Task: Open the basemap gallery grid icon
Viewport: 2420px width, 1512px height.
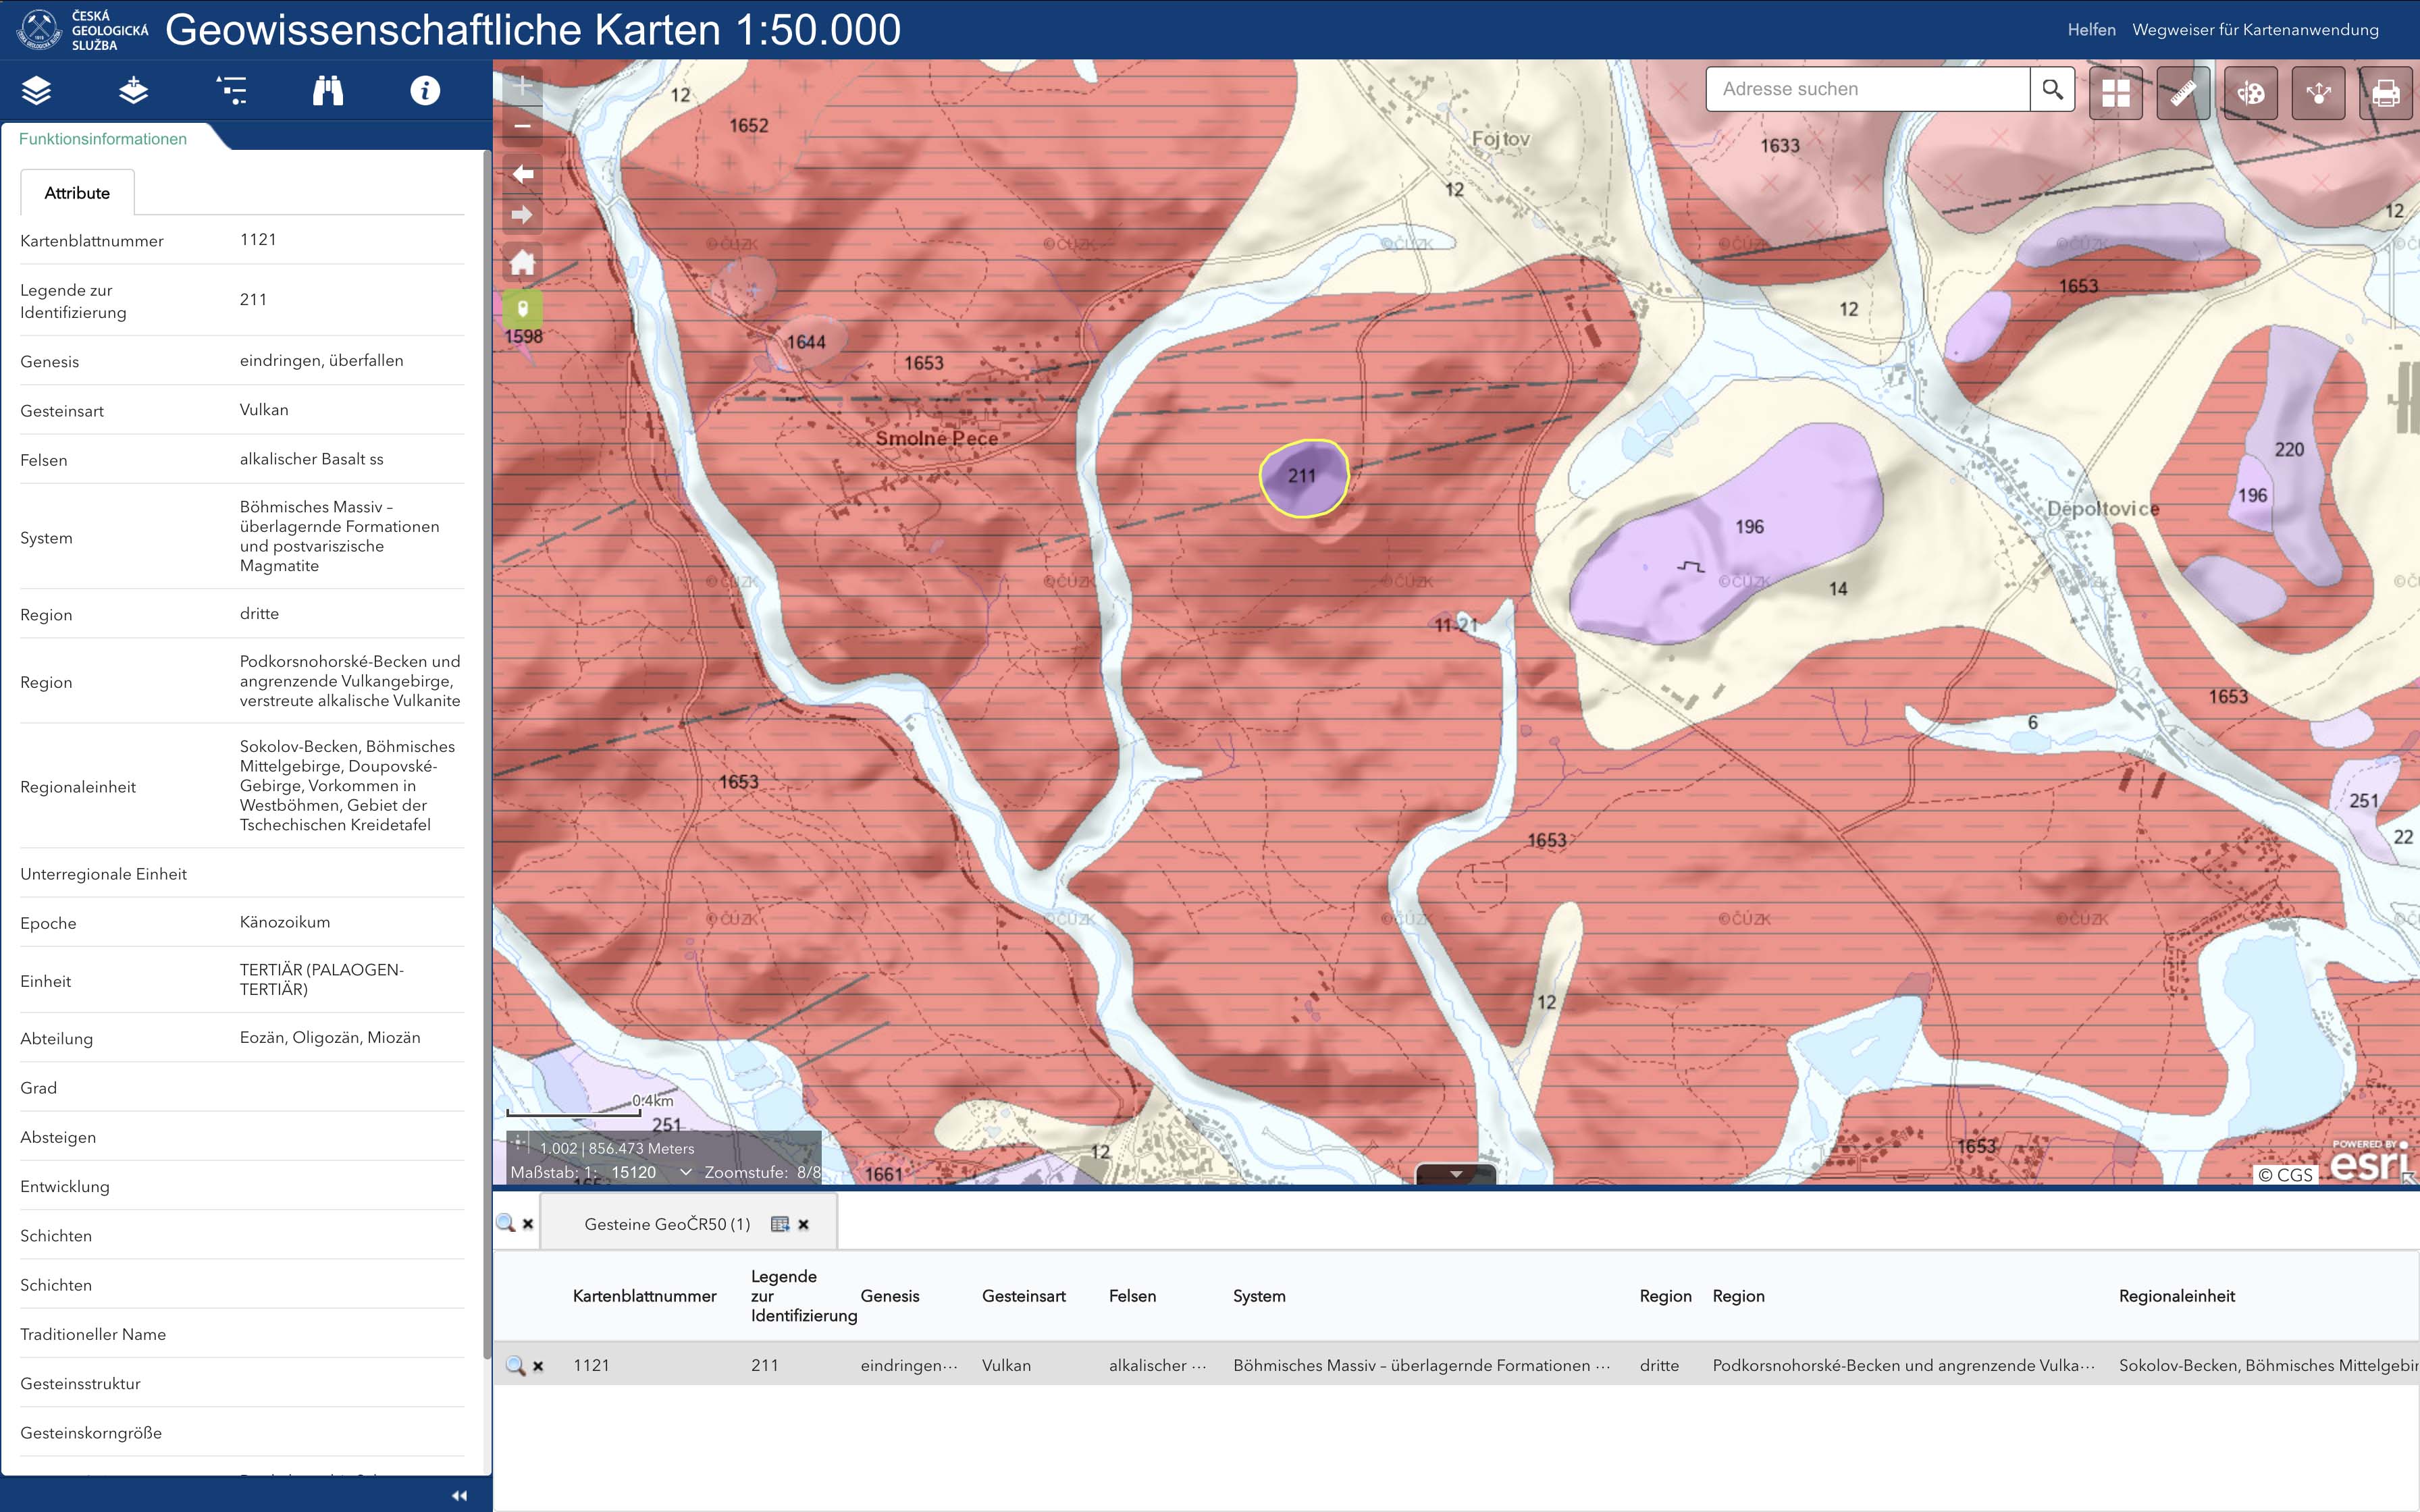Action: click(x=2115, y=93)
